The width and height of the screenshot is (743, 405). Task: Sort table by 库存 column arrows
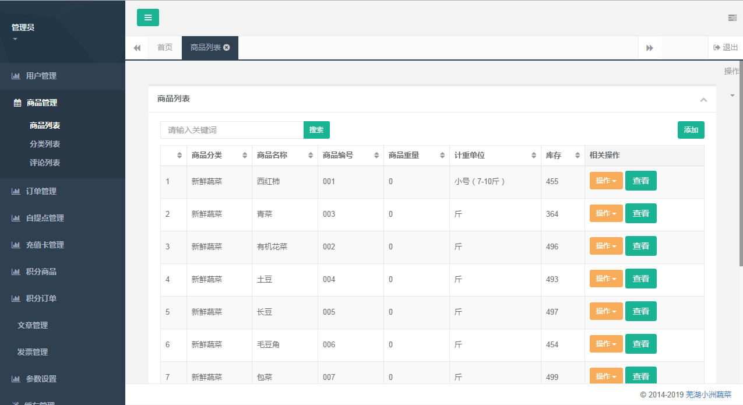pyautogui.click(x=577, y=156)
